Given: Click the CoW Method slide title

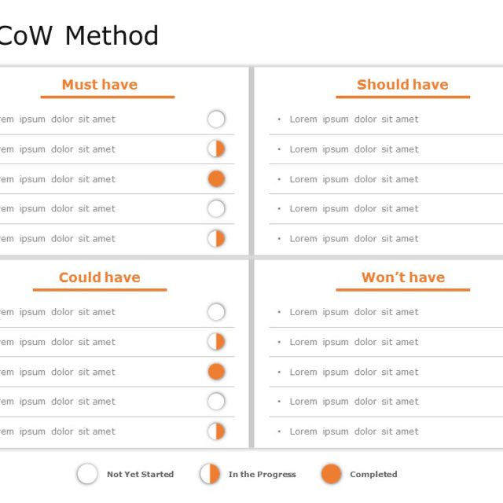Looking at the screenshot, I should (79, 36).
